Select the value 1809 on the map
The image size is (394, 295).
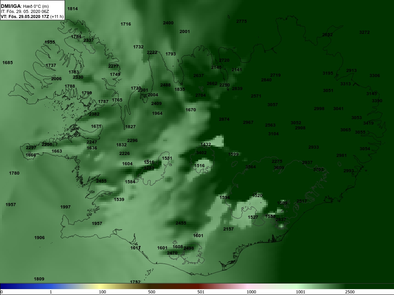39,279
